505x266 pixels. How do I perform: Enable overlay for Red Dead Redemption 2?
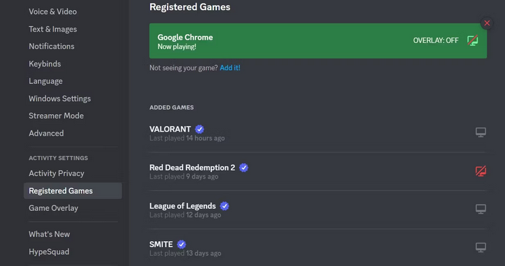481,171
